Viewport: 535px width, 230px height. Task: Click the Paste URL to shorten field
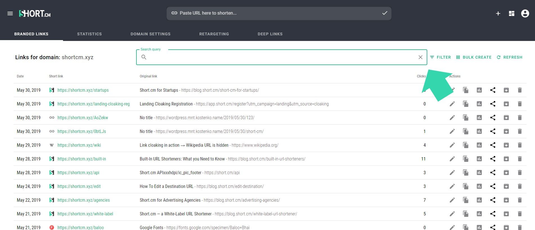point(279,13)
